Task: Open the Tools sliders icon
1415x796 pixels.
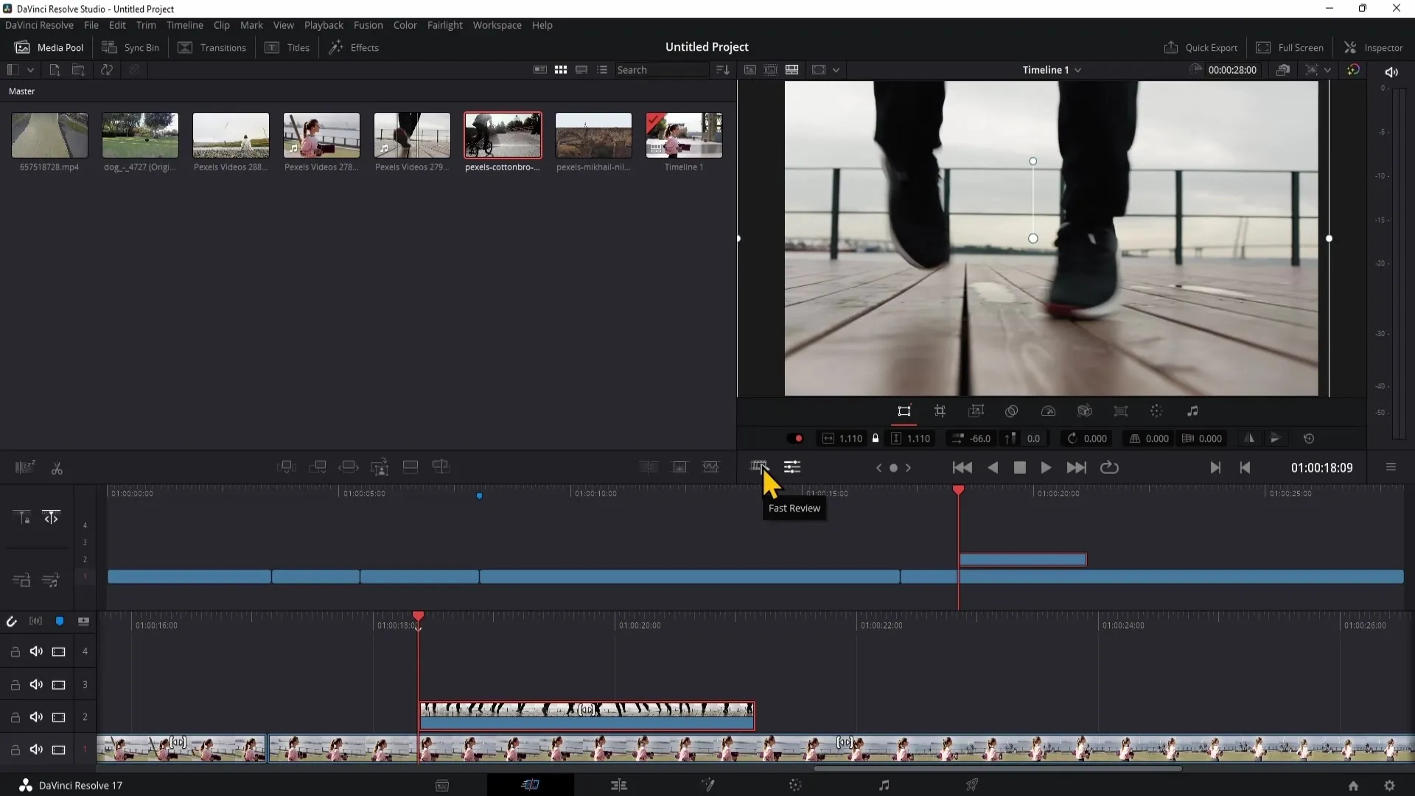Action: click(x=792, y=467)
